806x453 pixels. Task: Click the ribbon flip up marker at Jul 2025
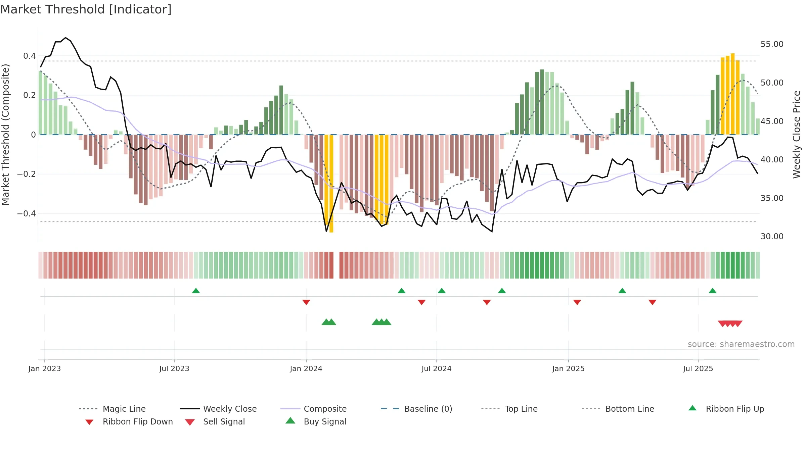pos(713,291)
